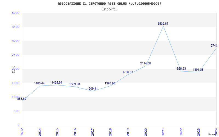This screenshot has width=219, height=137.
Task: Click the 2500 y-axis tick label
Action: click(x=16, y=55)
